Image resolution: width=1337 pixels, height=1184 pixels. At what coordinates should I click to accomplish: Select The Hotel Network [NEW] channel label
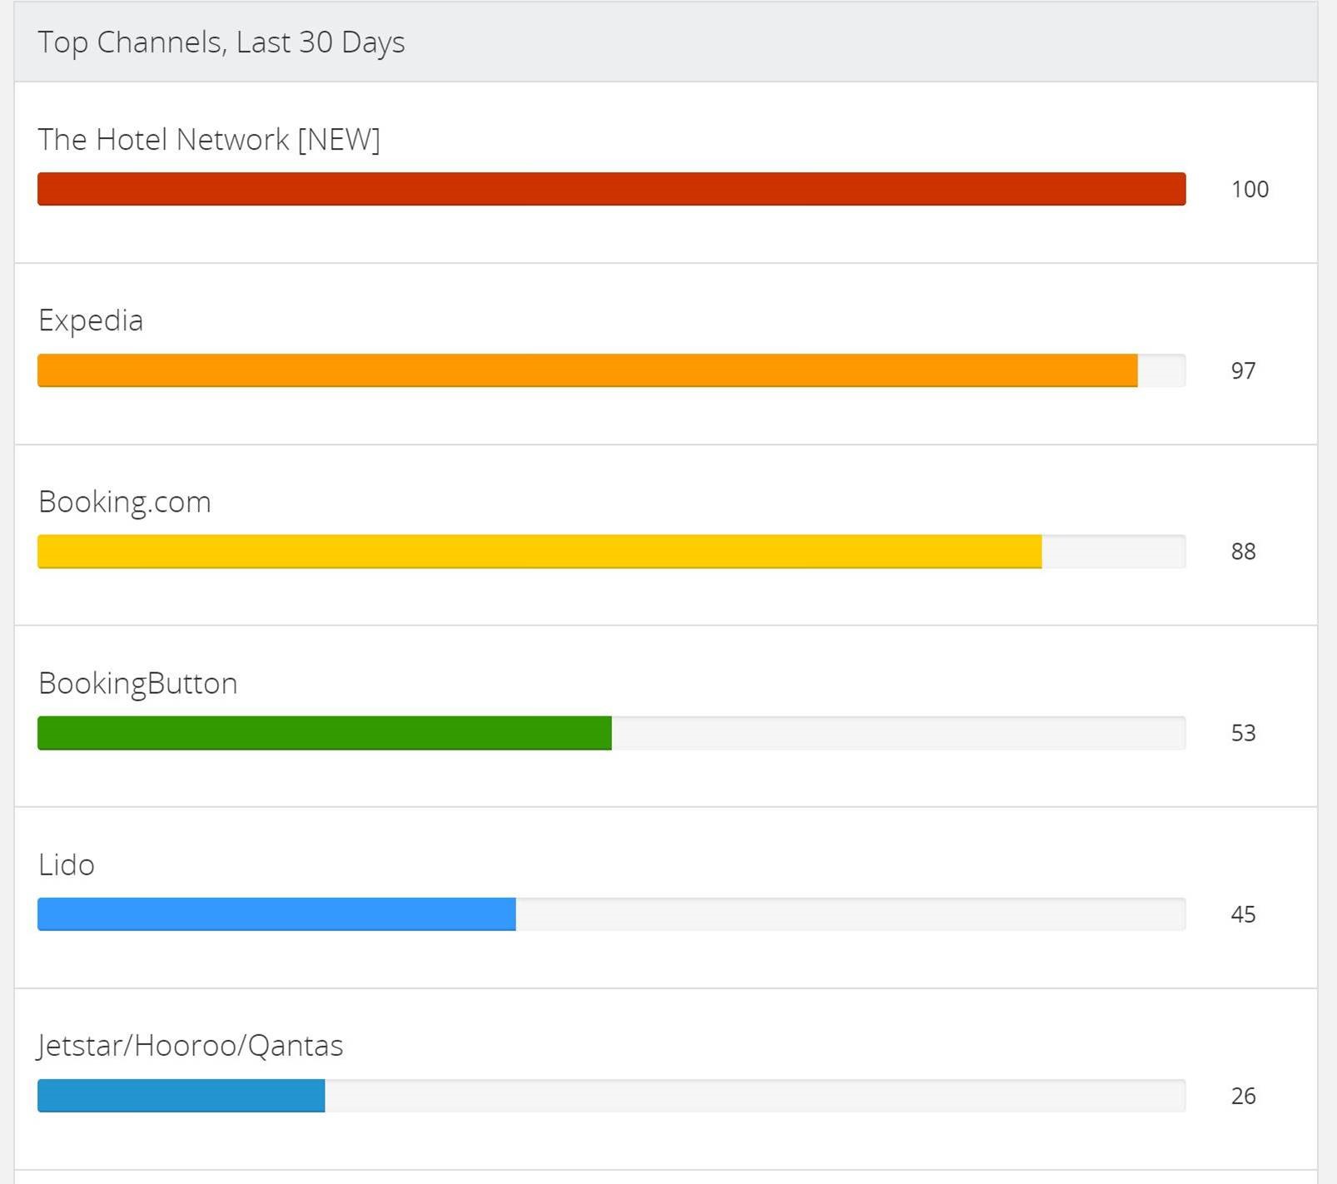(x=210, y=140)
